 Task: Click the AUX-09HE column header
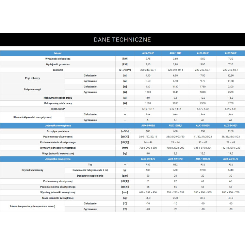tap(148, 53)
